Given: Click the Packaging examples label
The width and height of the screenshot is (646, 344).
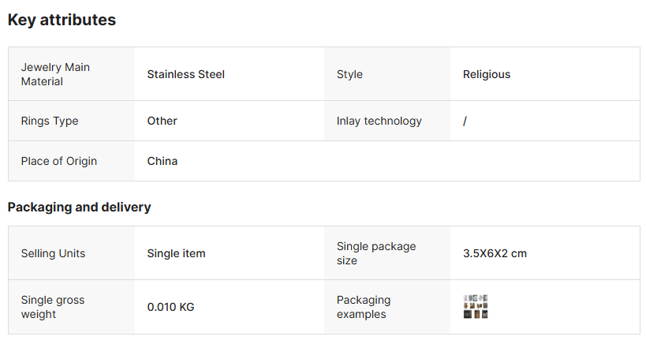Looking at the screenshot, I should pyautogui.click(x=364, y=307).
